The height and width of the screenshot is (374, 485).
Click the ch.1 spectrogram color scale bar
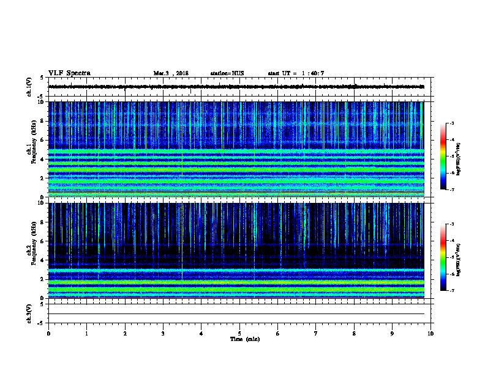(x=443, y=156)
